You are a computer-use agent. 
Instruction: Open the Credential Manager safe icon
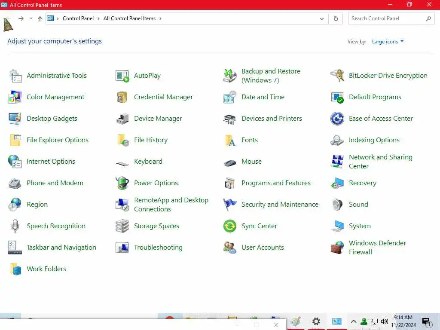coord(122,97)
